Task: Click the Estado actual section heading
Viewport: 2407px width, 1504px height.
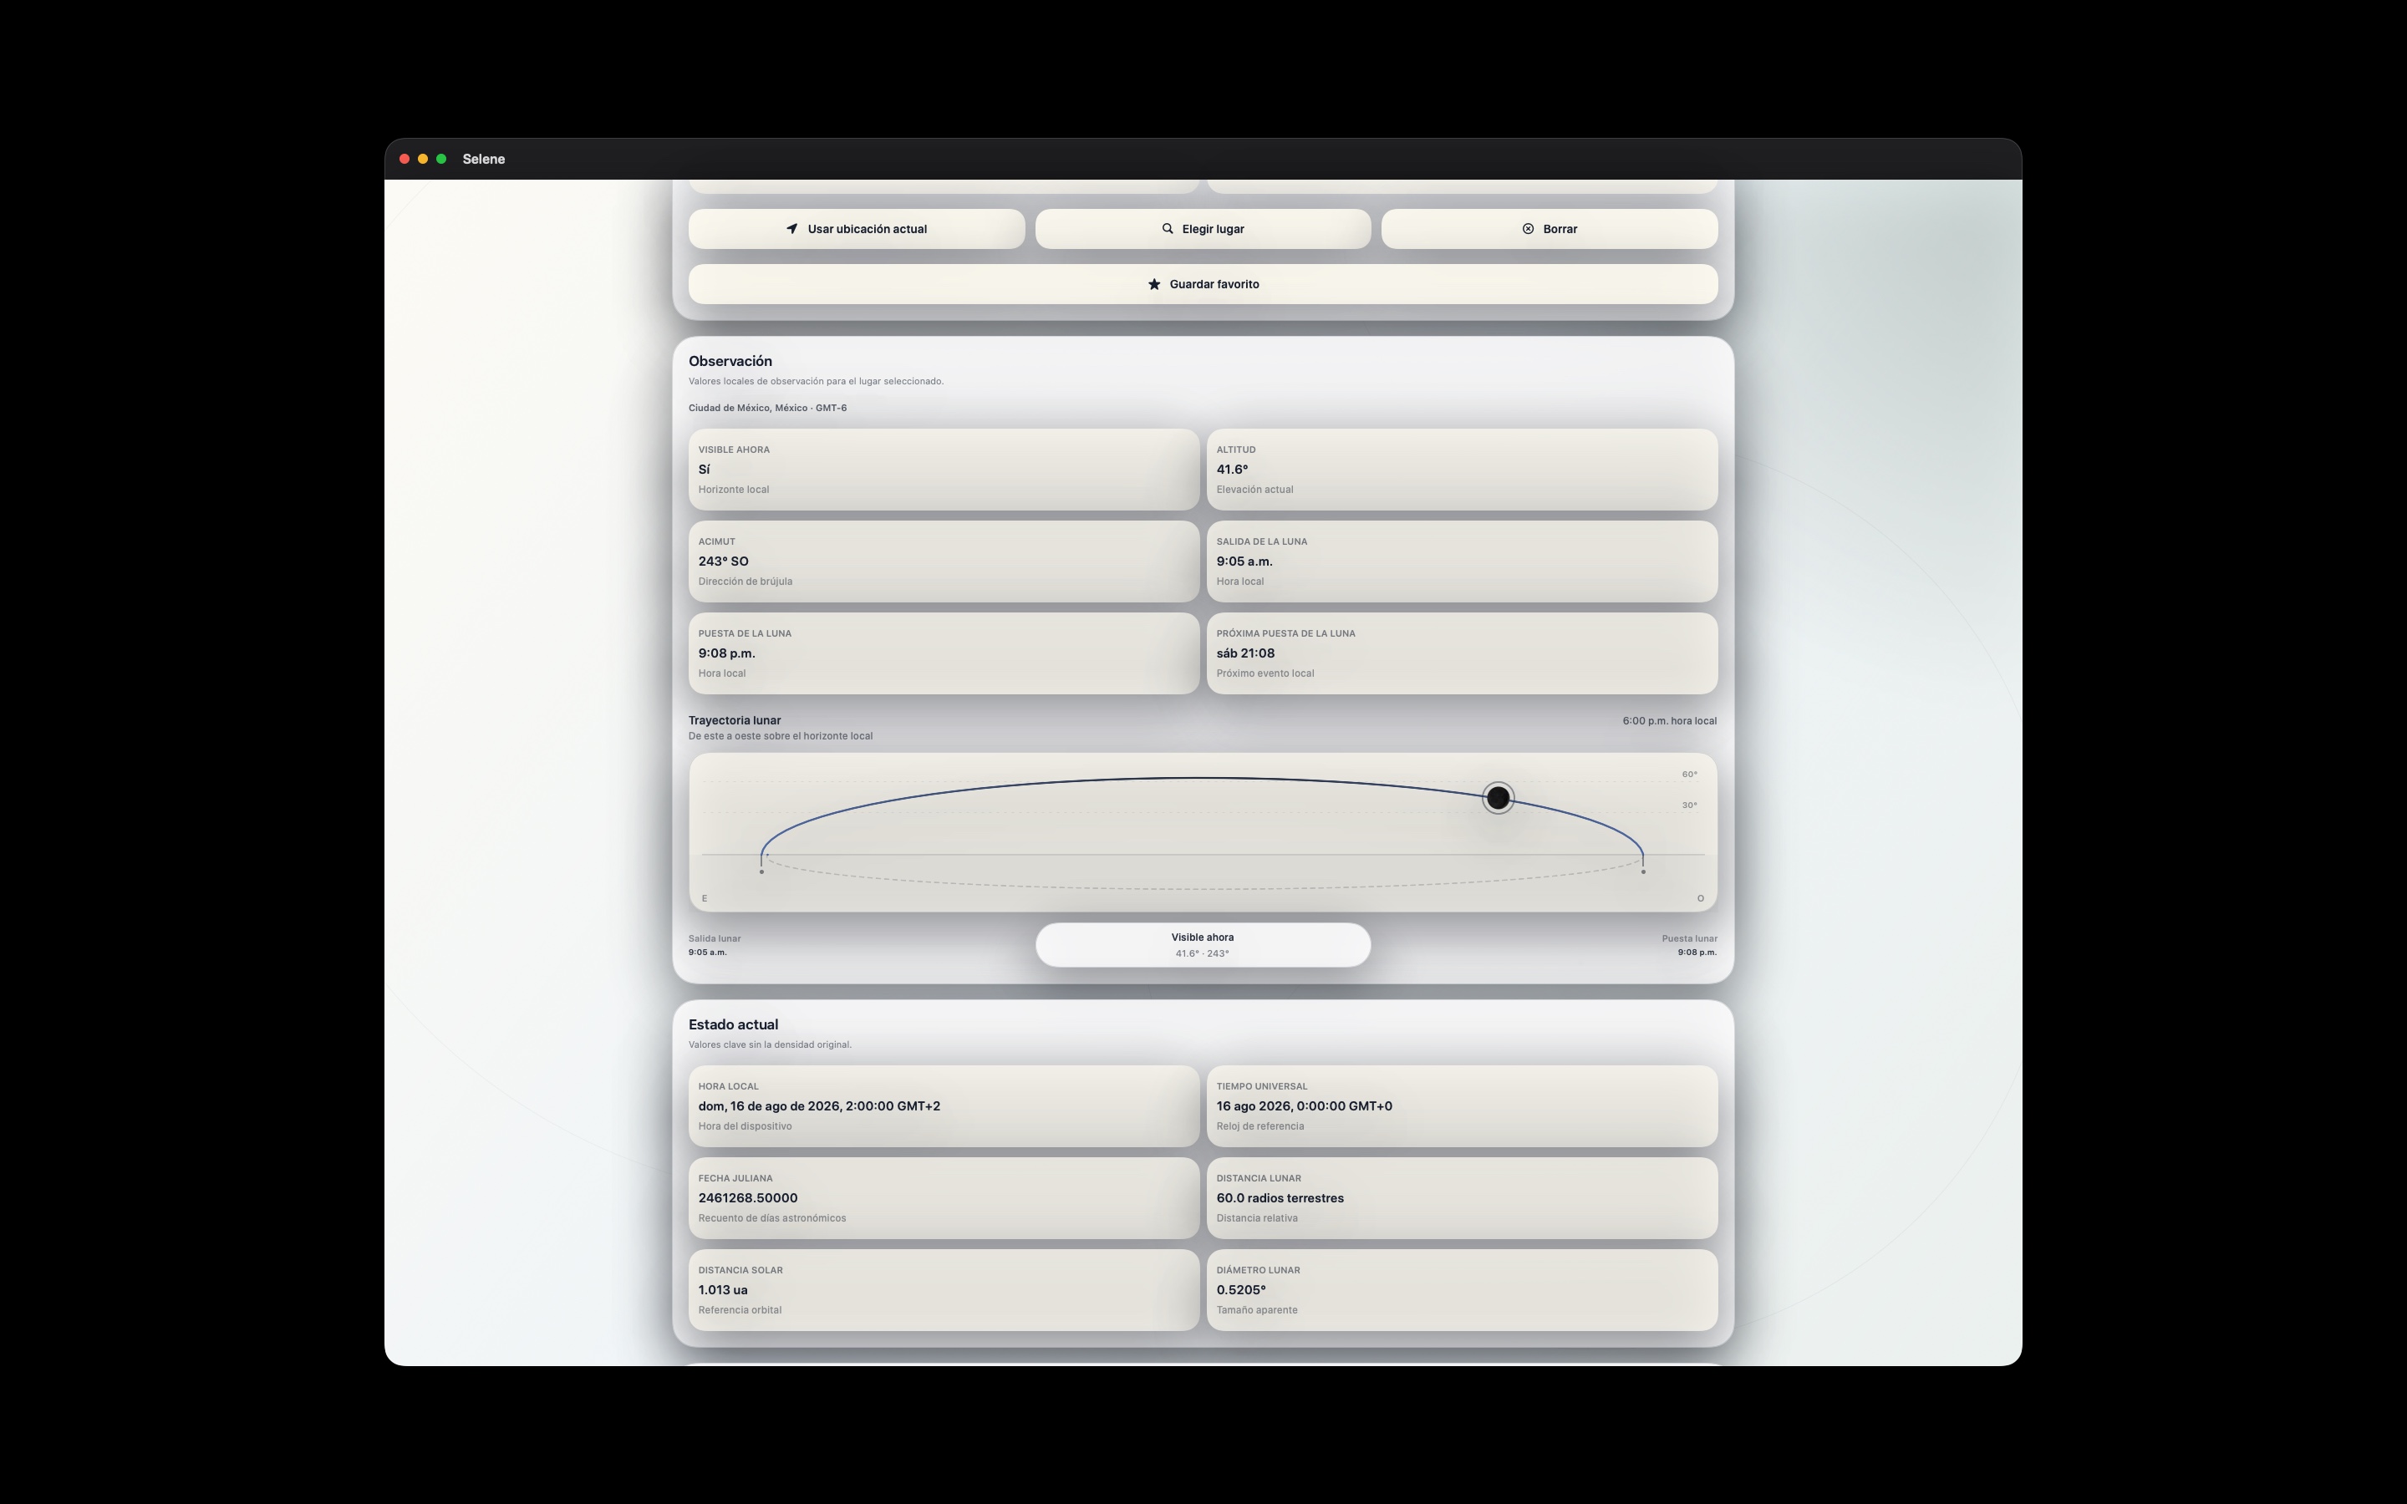Action: click(733, 1024)
